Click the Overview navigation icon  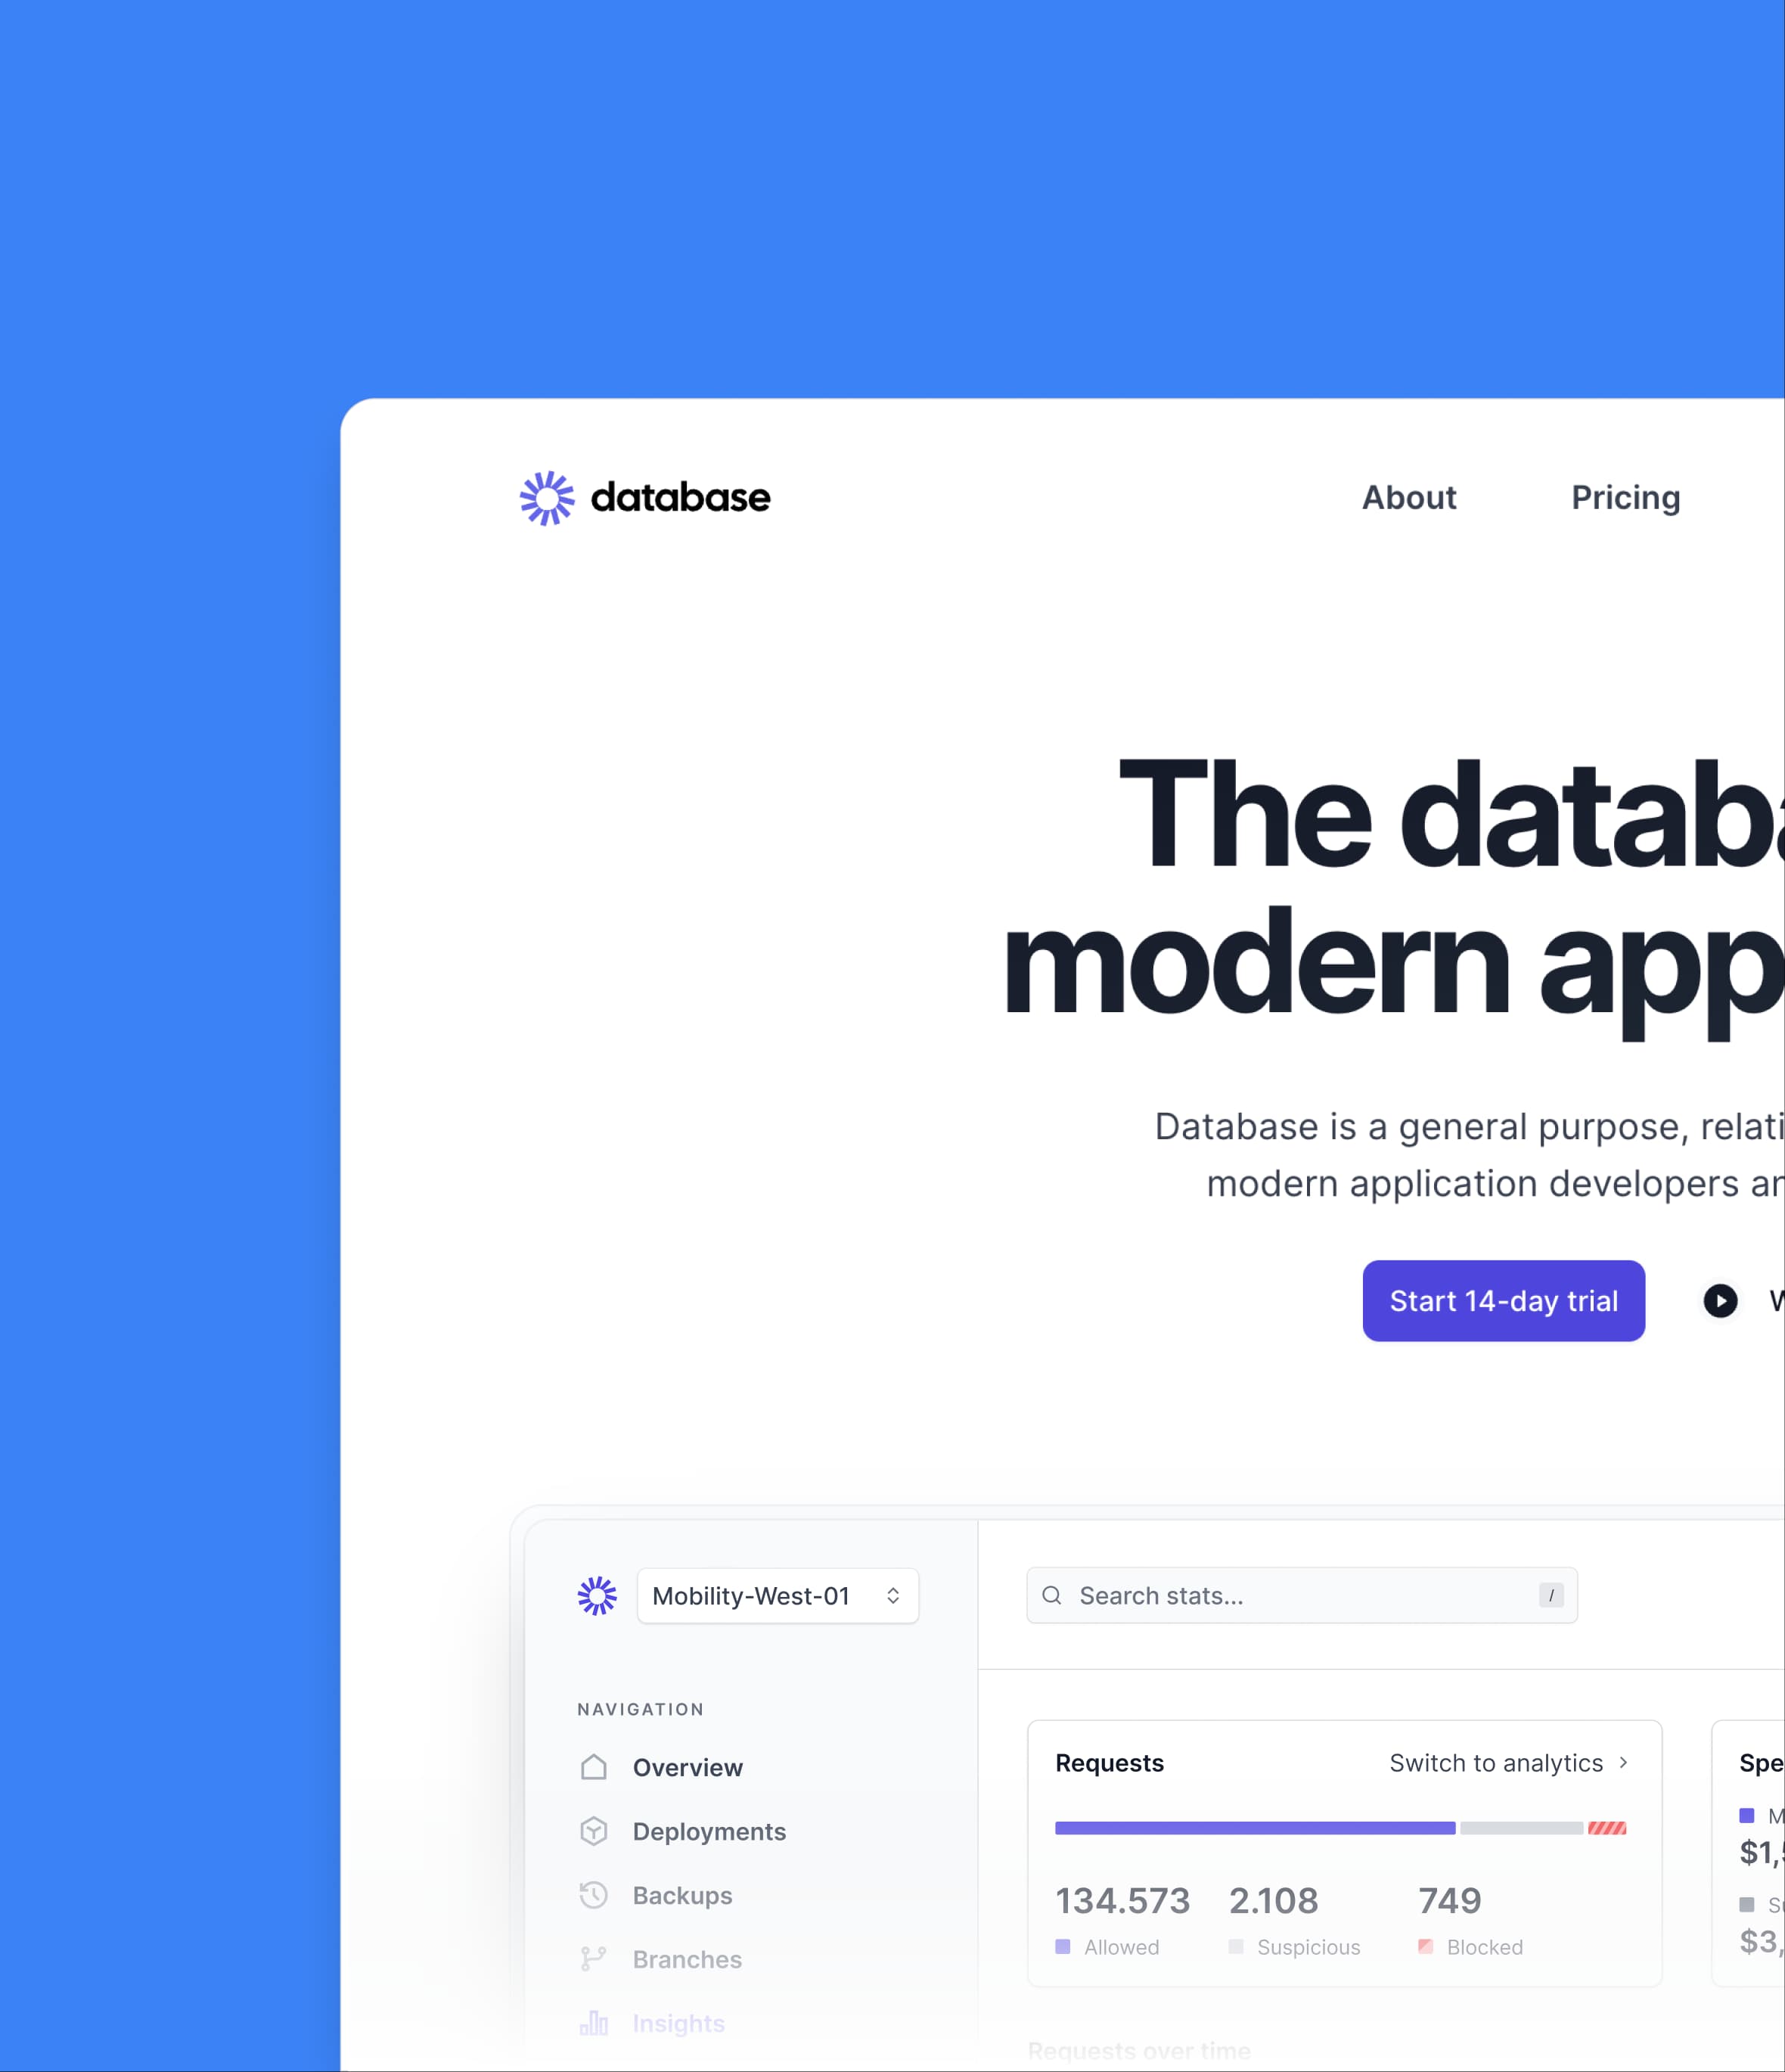[x=594, y=1767]
